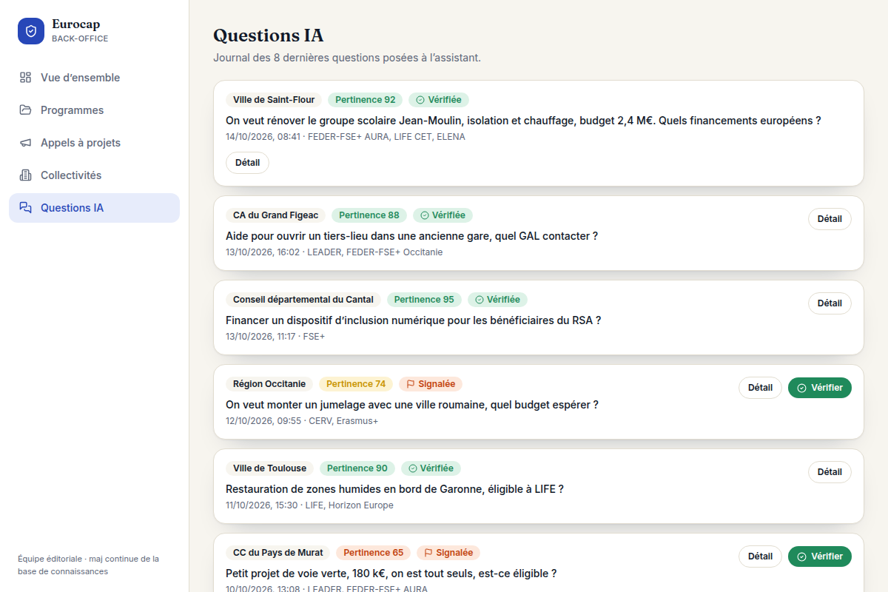
Task: Click the Pertinence 90 badge
Action: [357, 468]
